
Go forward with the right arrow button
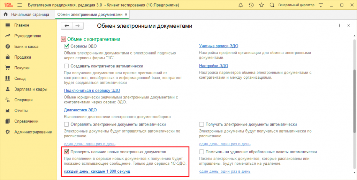[78, 26]
